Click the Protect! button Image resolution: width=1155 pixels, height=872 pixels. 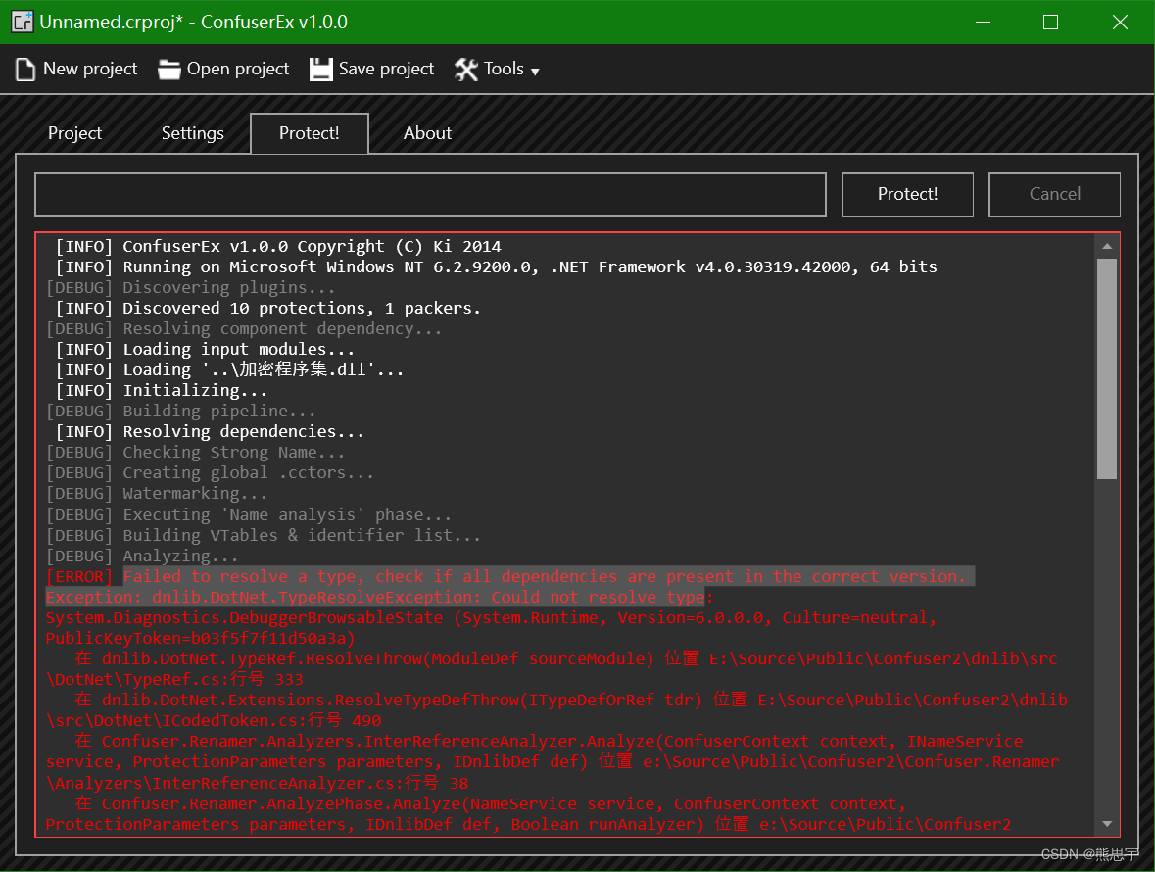(x=907, y=194)
